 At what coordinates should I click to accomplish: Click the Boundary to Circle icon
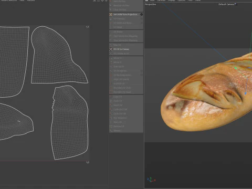(111, 88)
